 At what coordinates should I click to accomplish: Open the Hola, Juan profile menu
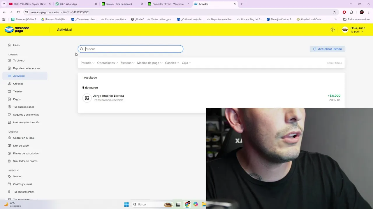point(353,30)
